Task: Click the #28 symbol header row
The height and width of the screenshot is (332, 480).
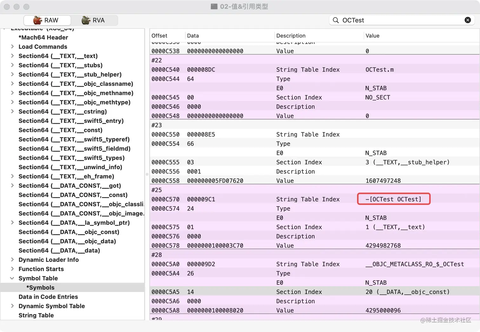Action: tap(314, 255)
